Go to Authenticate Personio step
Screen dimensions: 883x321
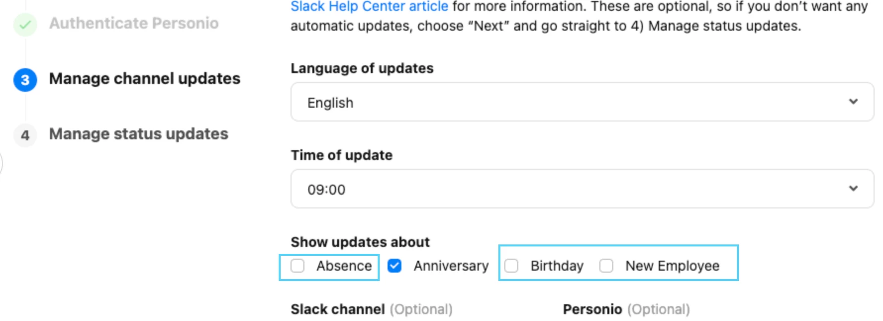(134, 23)
